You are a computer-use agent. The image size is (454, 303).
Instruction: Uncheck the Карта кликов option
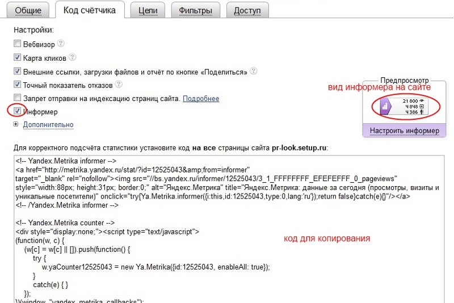click(x=18, y=58)
